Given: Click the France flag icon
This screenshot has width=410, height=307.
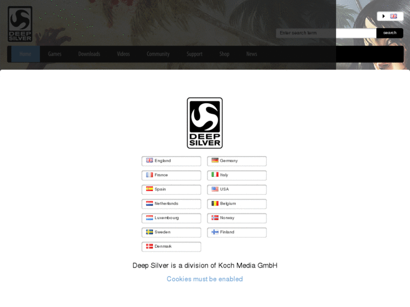Looking at the screenshot, I should pos(149,175).
